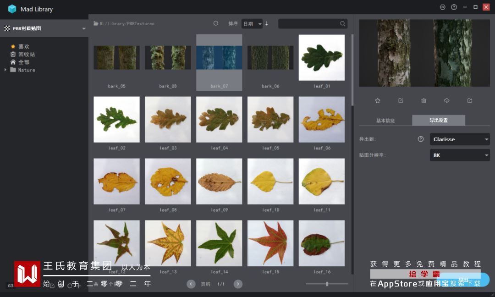Select the leaf_13 thumbnail
The image size is (495, 297).
point(168,243)
